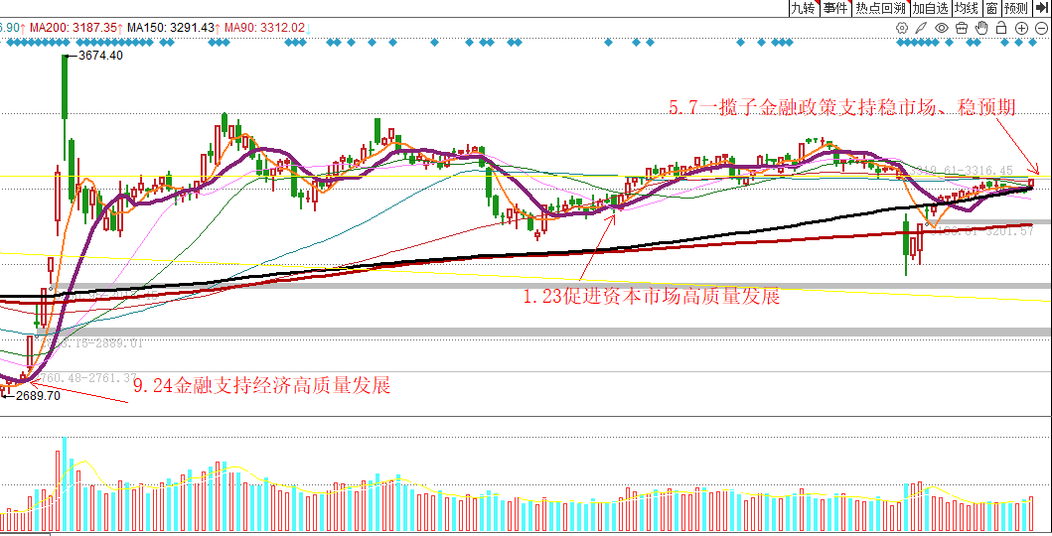Select the hand pan tool
Viewport: 1052px width, 536px height.
pyautogui.click(x=980, y=28)
